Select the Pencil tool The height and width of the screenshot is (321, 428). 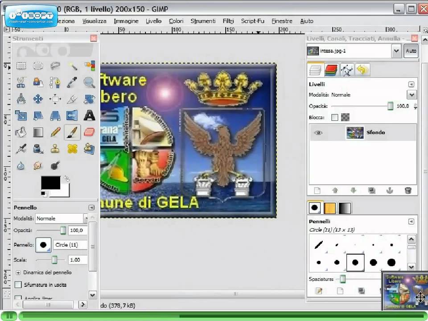click(55, 132)
